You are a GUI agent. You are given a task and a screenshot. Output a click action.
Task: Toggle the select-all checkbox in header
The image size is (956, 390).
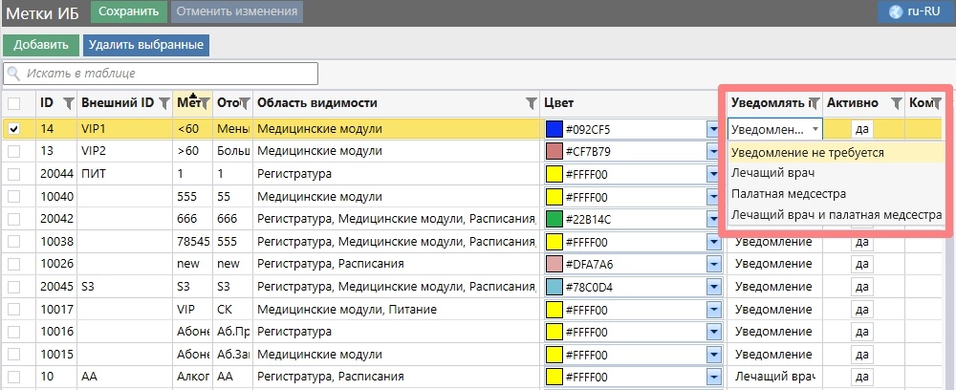(x=14, y=103)
